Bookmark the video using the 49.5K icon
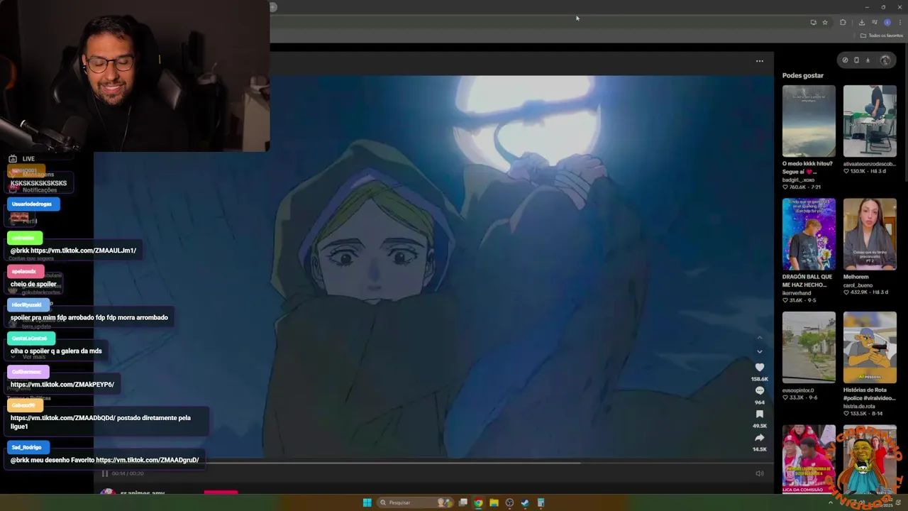The height and width of the screenshot is (511, 908). coord(759,414)
